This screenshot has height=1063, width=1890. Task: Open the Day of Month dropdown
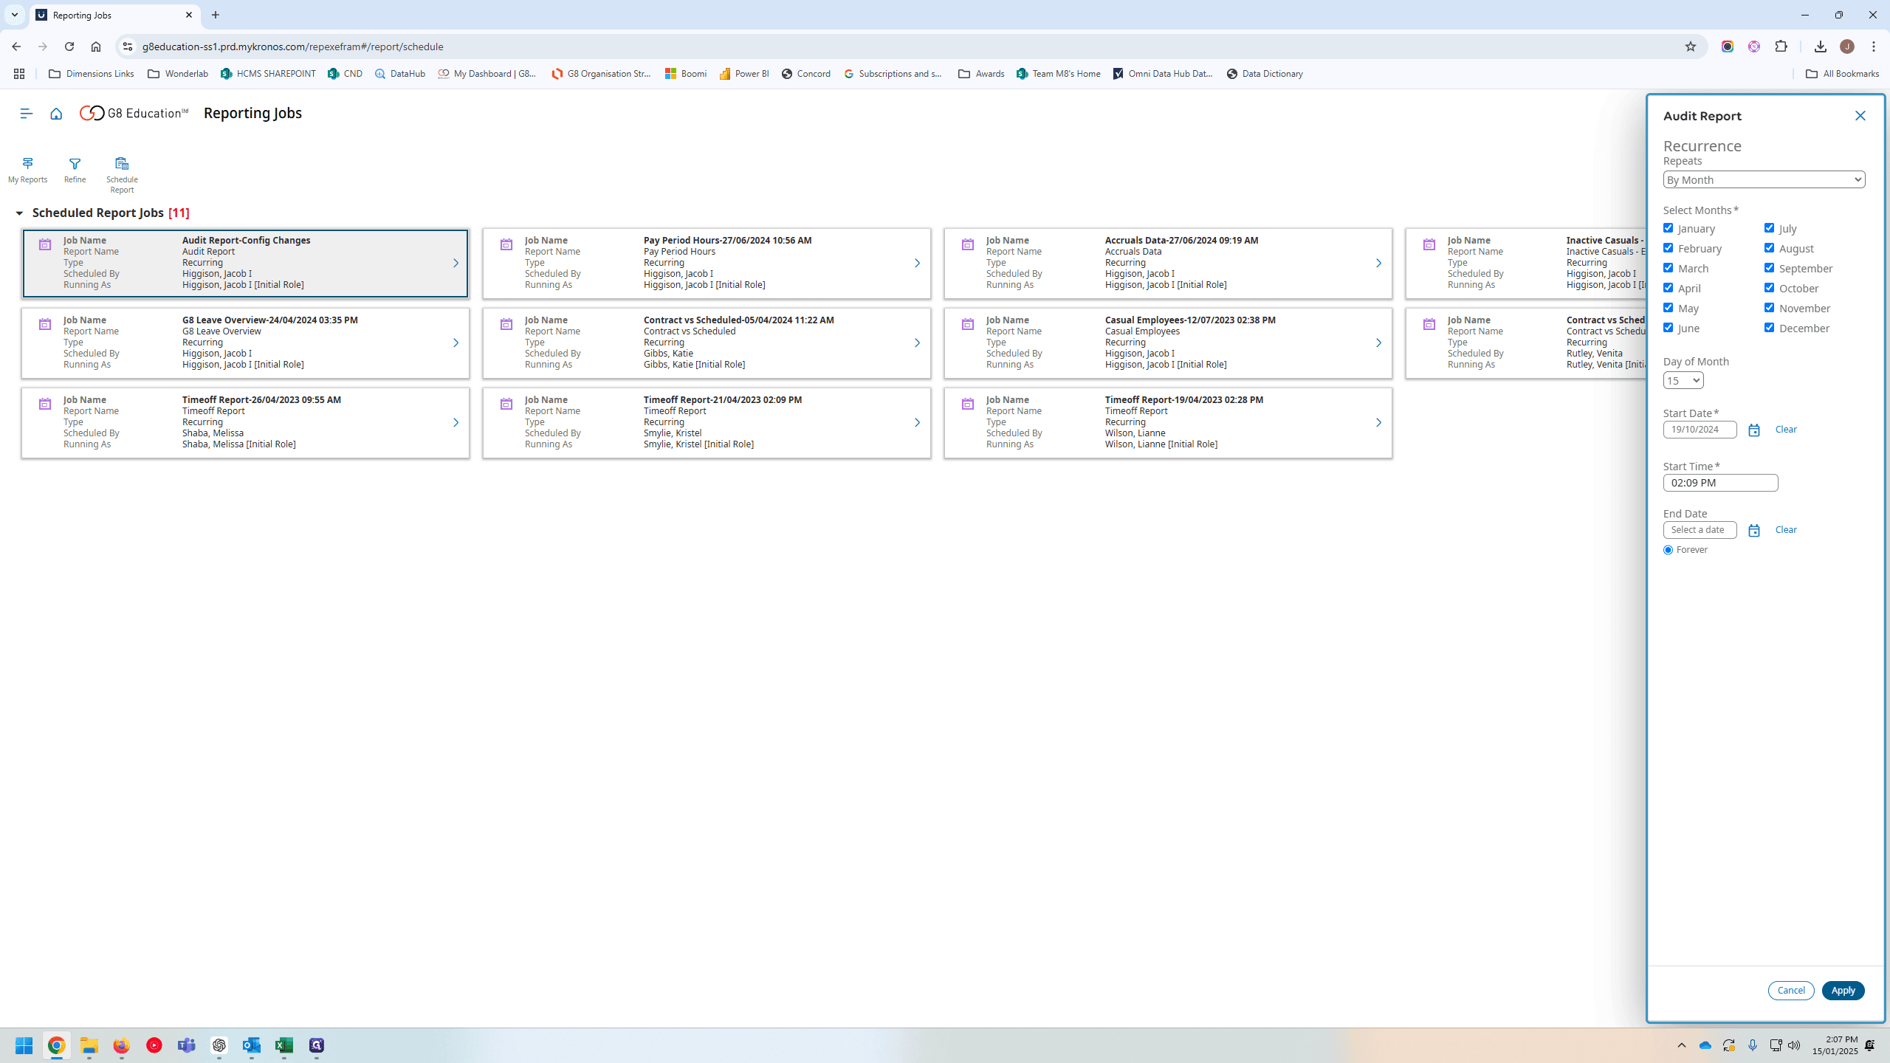click(1683, 380)
